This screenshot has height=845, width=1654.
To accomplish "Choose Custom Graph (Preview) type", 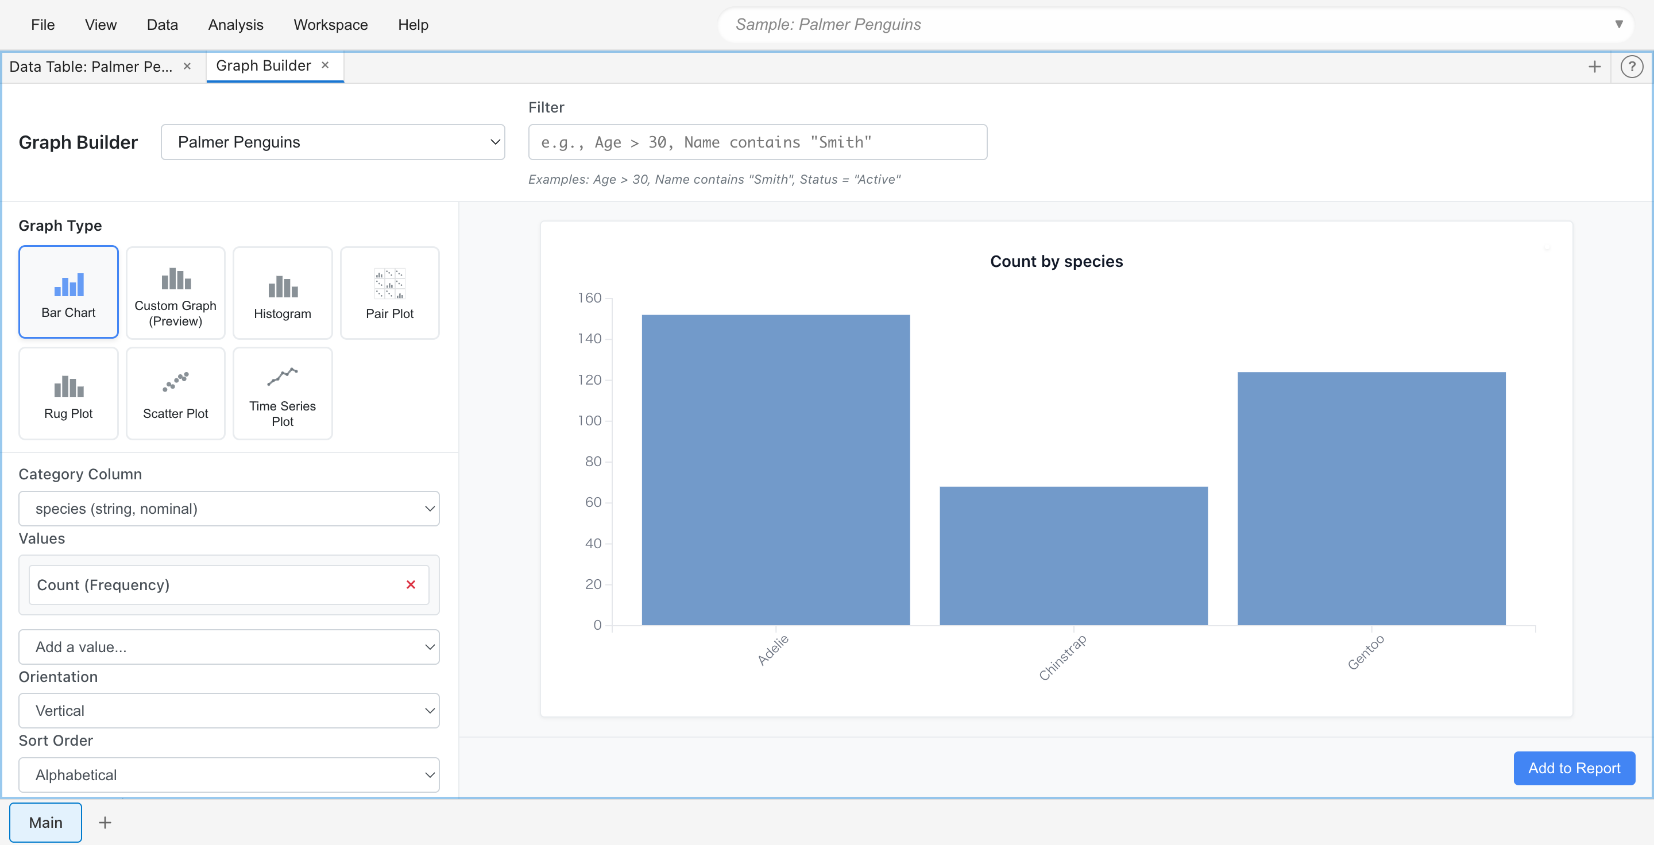I will (175, 292).
